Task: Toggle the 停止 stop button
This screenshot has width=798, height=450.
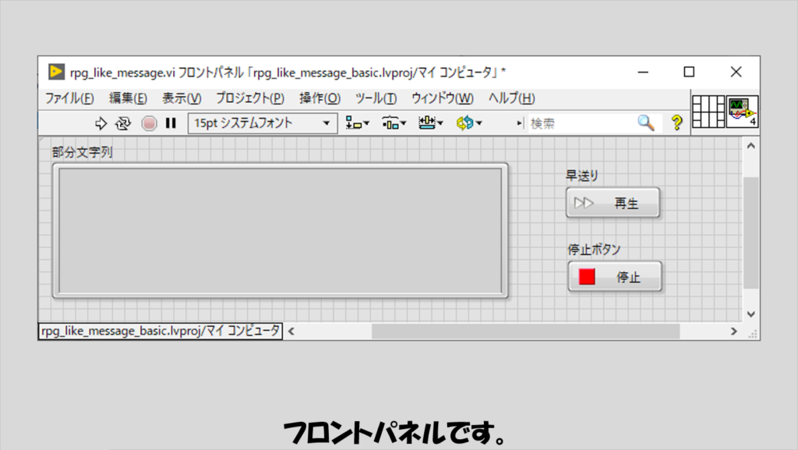Action: pyautogui.click(x=614, y=277)
